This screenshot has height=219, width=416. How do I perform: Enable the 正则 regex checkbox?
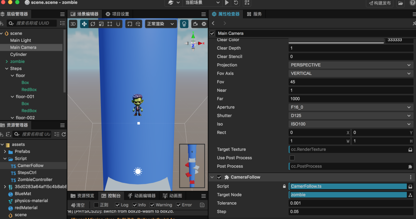(x=96, y=205)
